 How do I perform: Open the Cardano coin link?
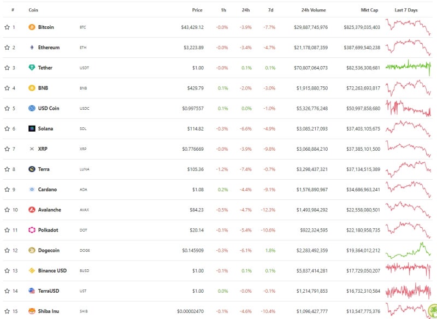click(48, 190)
